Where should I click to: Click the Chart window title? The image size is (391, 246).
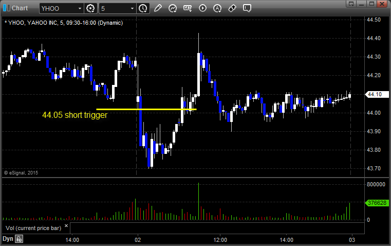[x=20, y=8]
